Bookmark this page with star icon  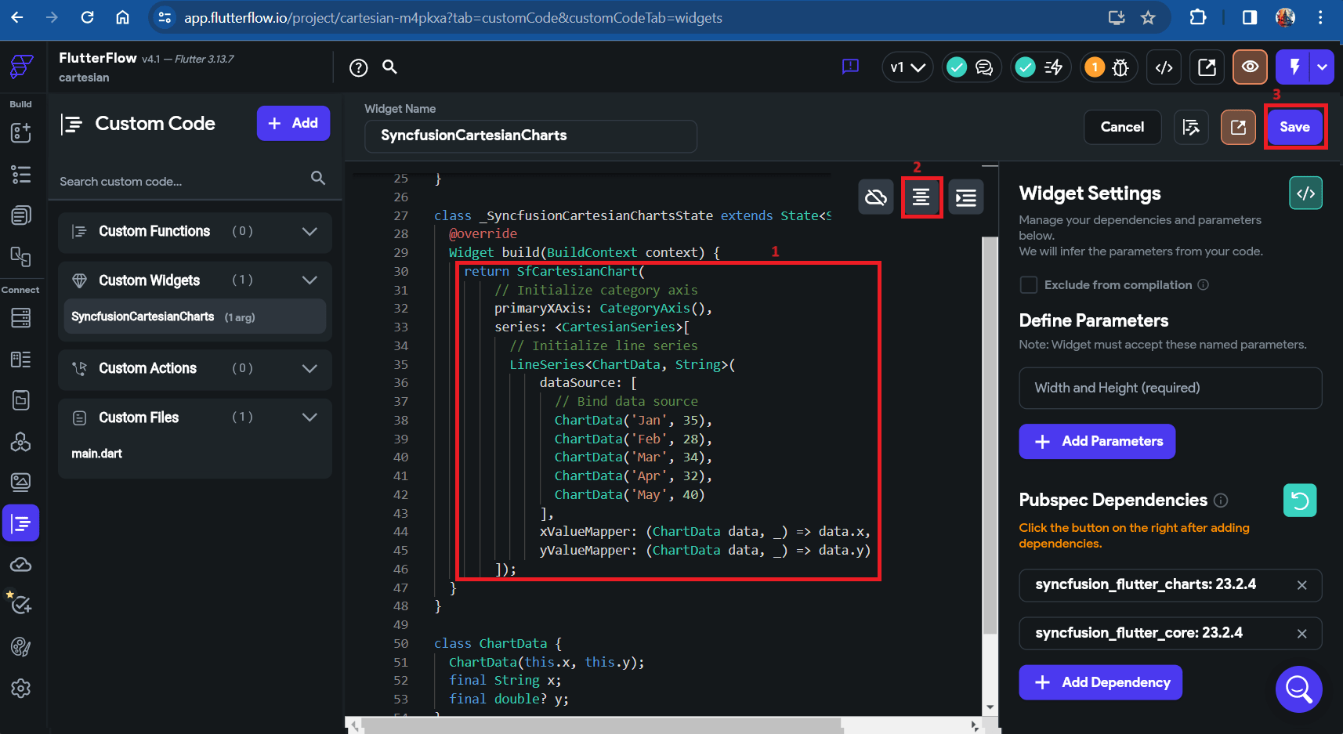[1148, 17]
